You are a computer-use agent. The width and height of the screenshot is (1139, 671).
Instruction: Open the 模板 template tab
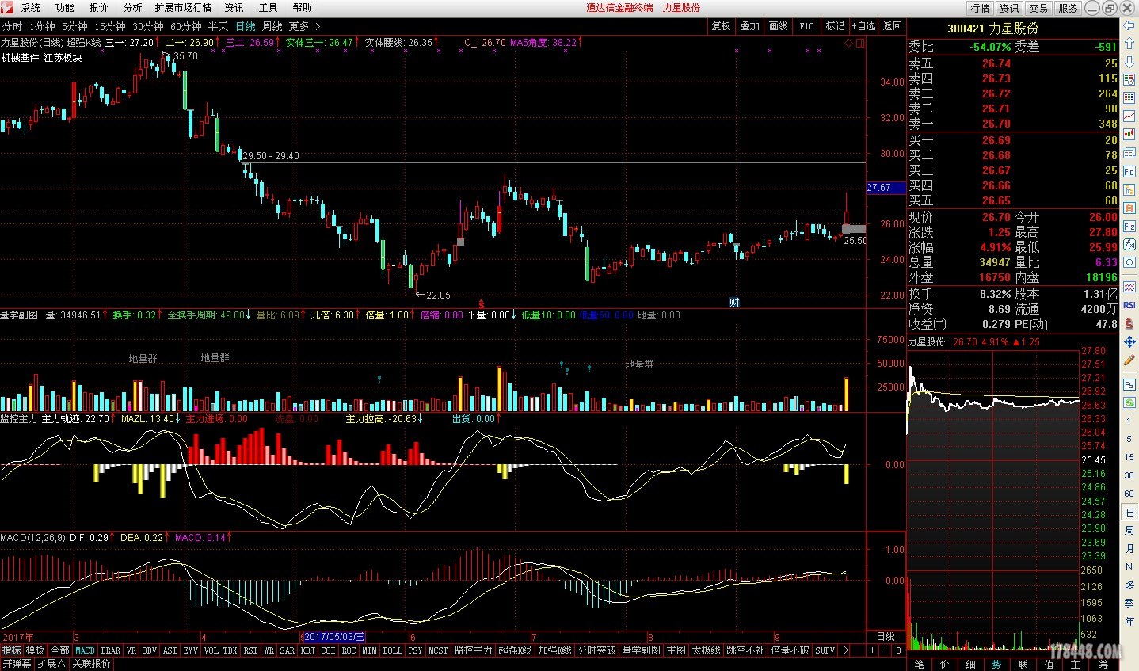[35, 650]
